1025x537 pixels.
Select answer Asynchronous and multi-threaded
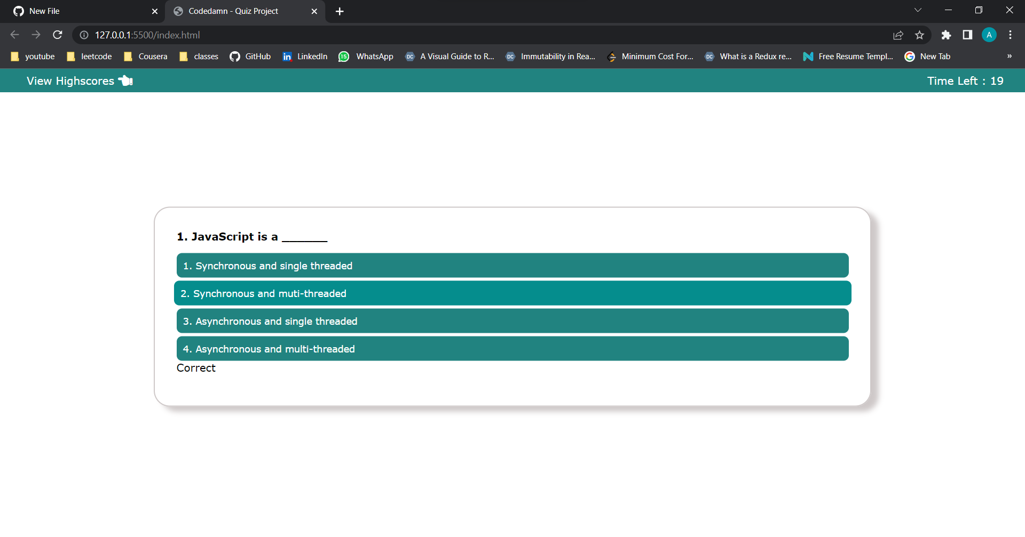coord(512,348)
